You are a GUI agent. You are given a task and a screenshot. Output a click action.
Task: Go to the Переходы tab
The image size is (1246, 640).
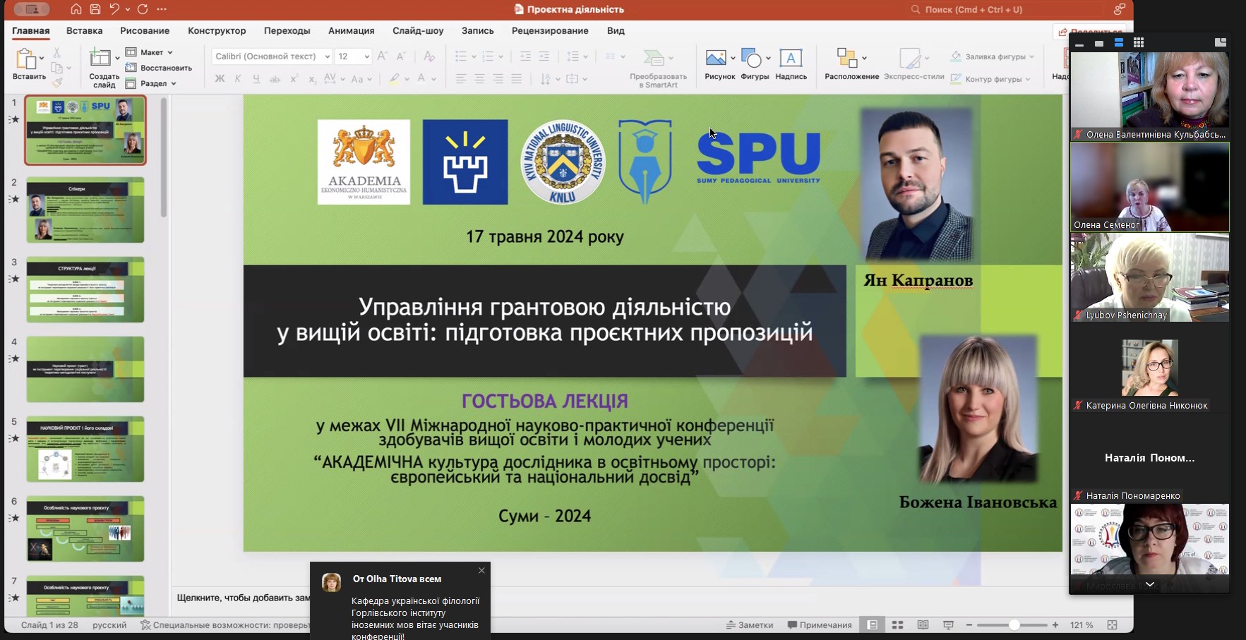287,31
